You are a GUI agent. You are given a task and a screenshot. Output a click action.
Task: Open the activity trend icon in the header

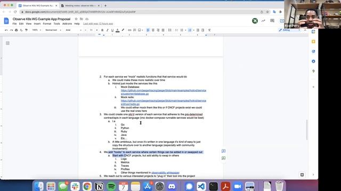(x=263, y=21)
